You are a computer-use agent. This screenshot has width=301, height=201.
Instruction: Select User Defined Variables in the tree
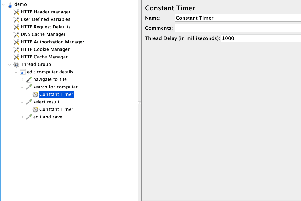(x=45, y=19)
